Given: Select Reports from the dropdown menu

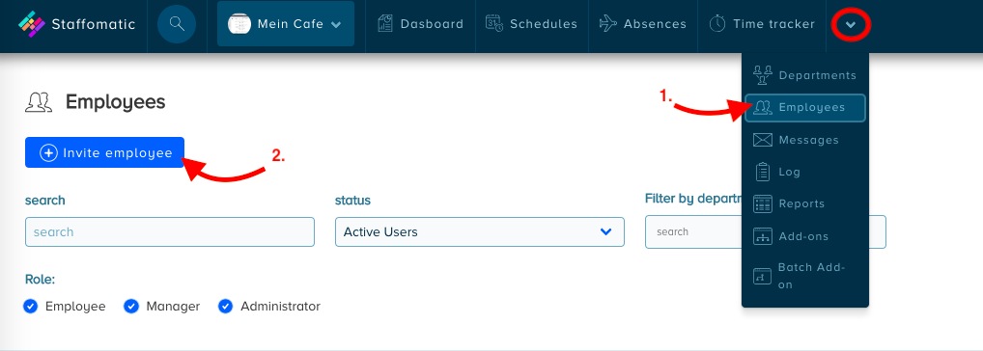Looking at the screenshot, I should pyautogui.click(x=805, y=204).
